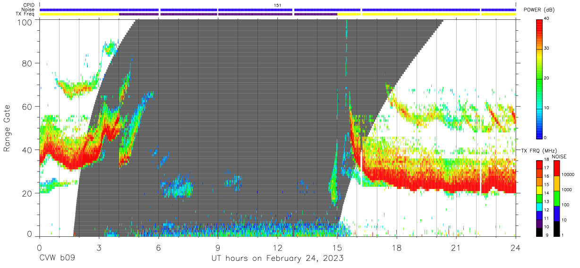Click the NOISE color bar

[x=556, y=198]
